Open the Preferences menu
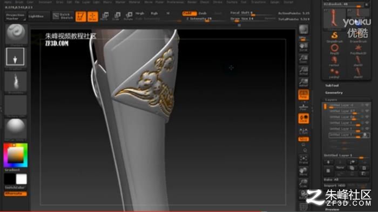The height and width of the screenshot is (212, 378). tap(175, 2)
